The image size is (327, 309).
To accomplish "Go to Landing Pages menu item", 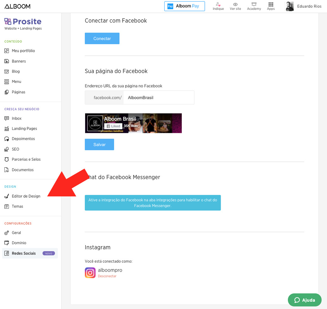I will (x=24, y=128).
